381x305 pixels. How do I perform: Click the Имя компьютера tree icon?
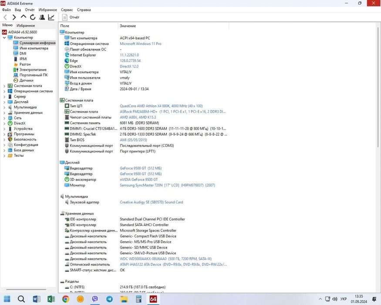16,48
